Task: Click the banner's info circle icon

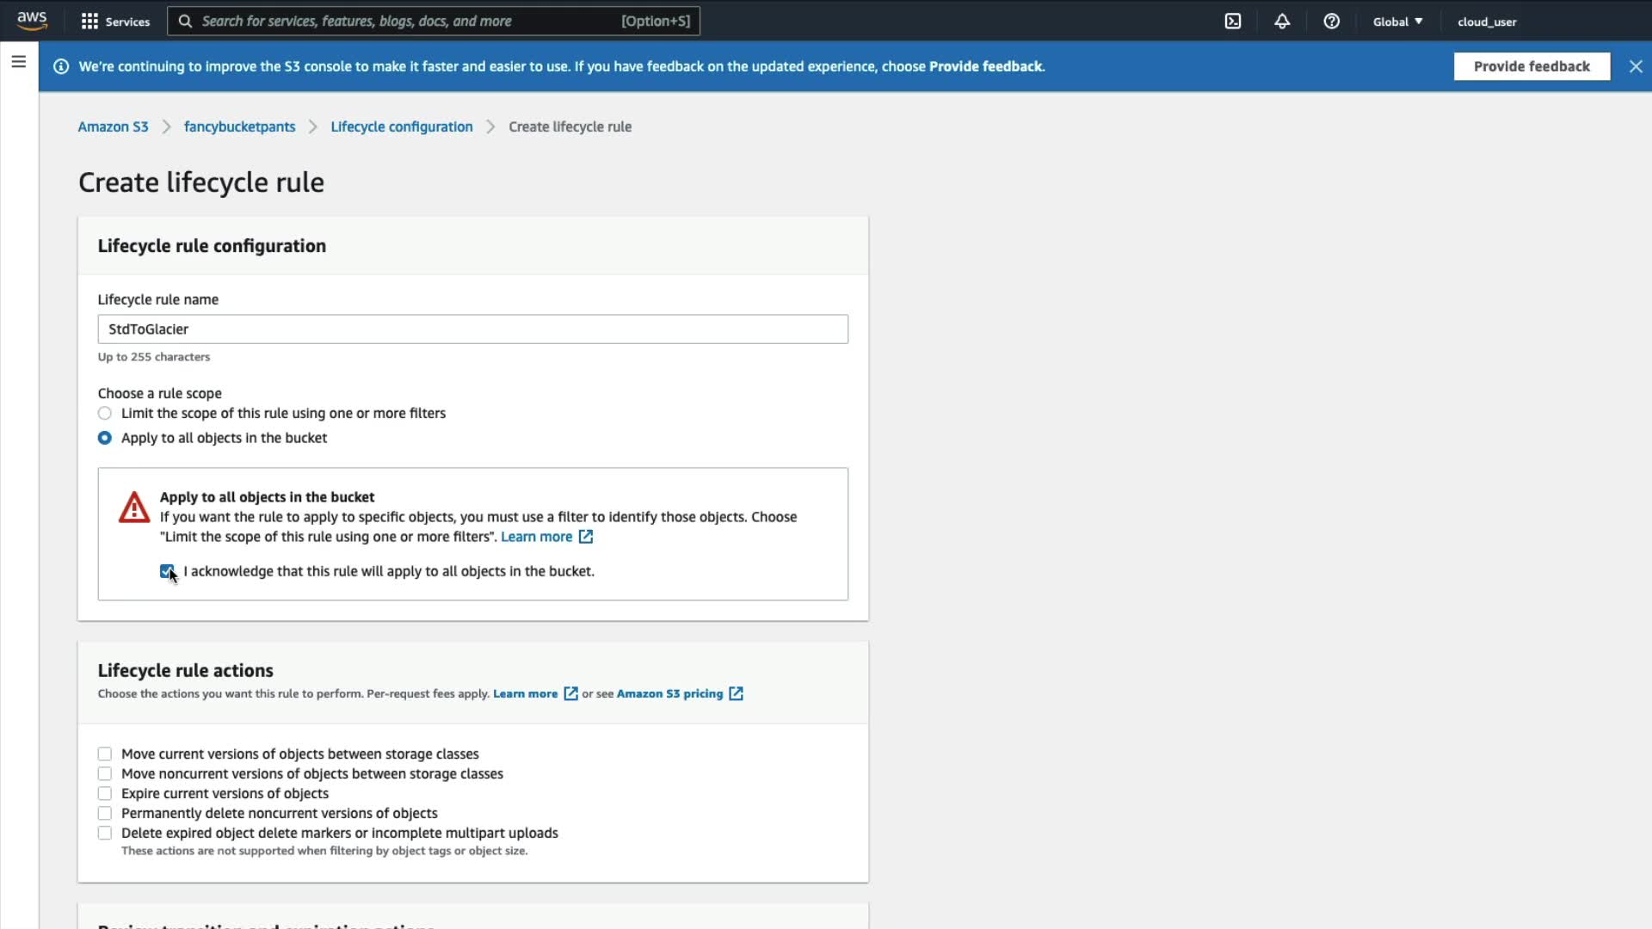Action: 61,66
